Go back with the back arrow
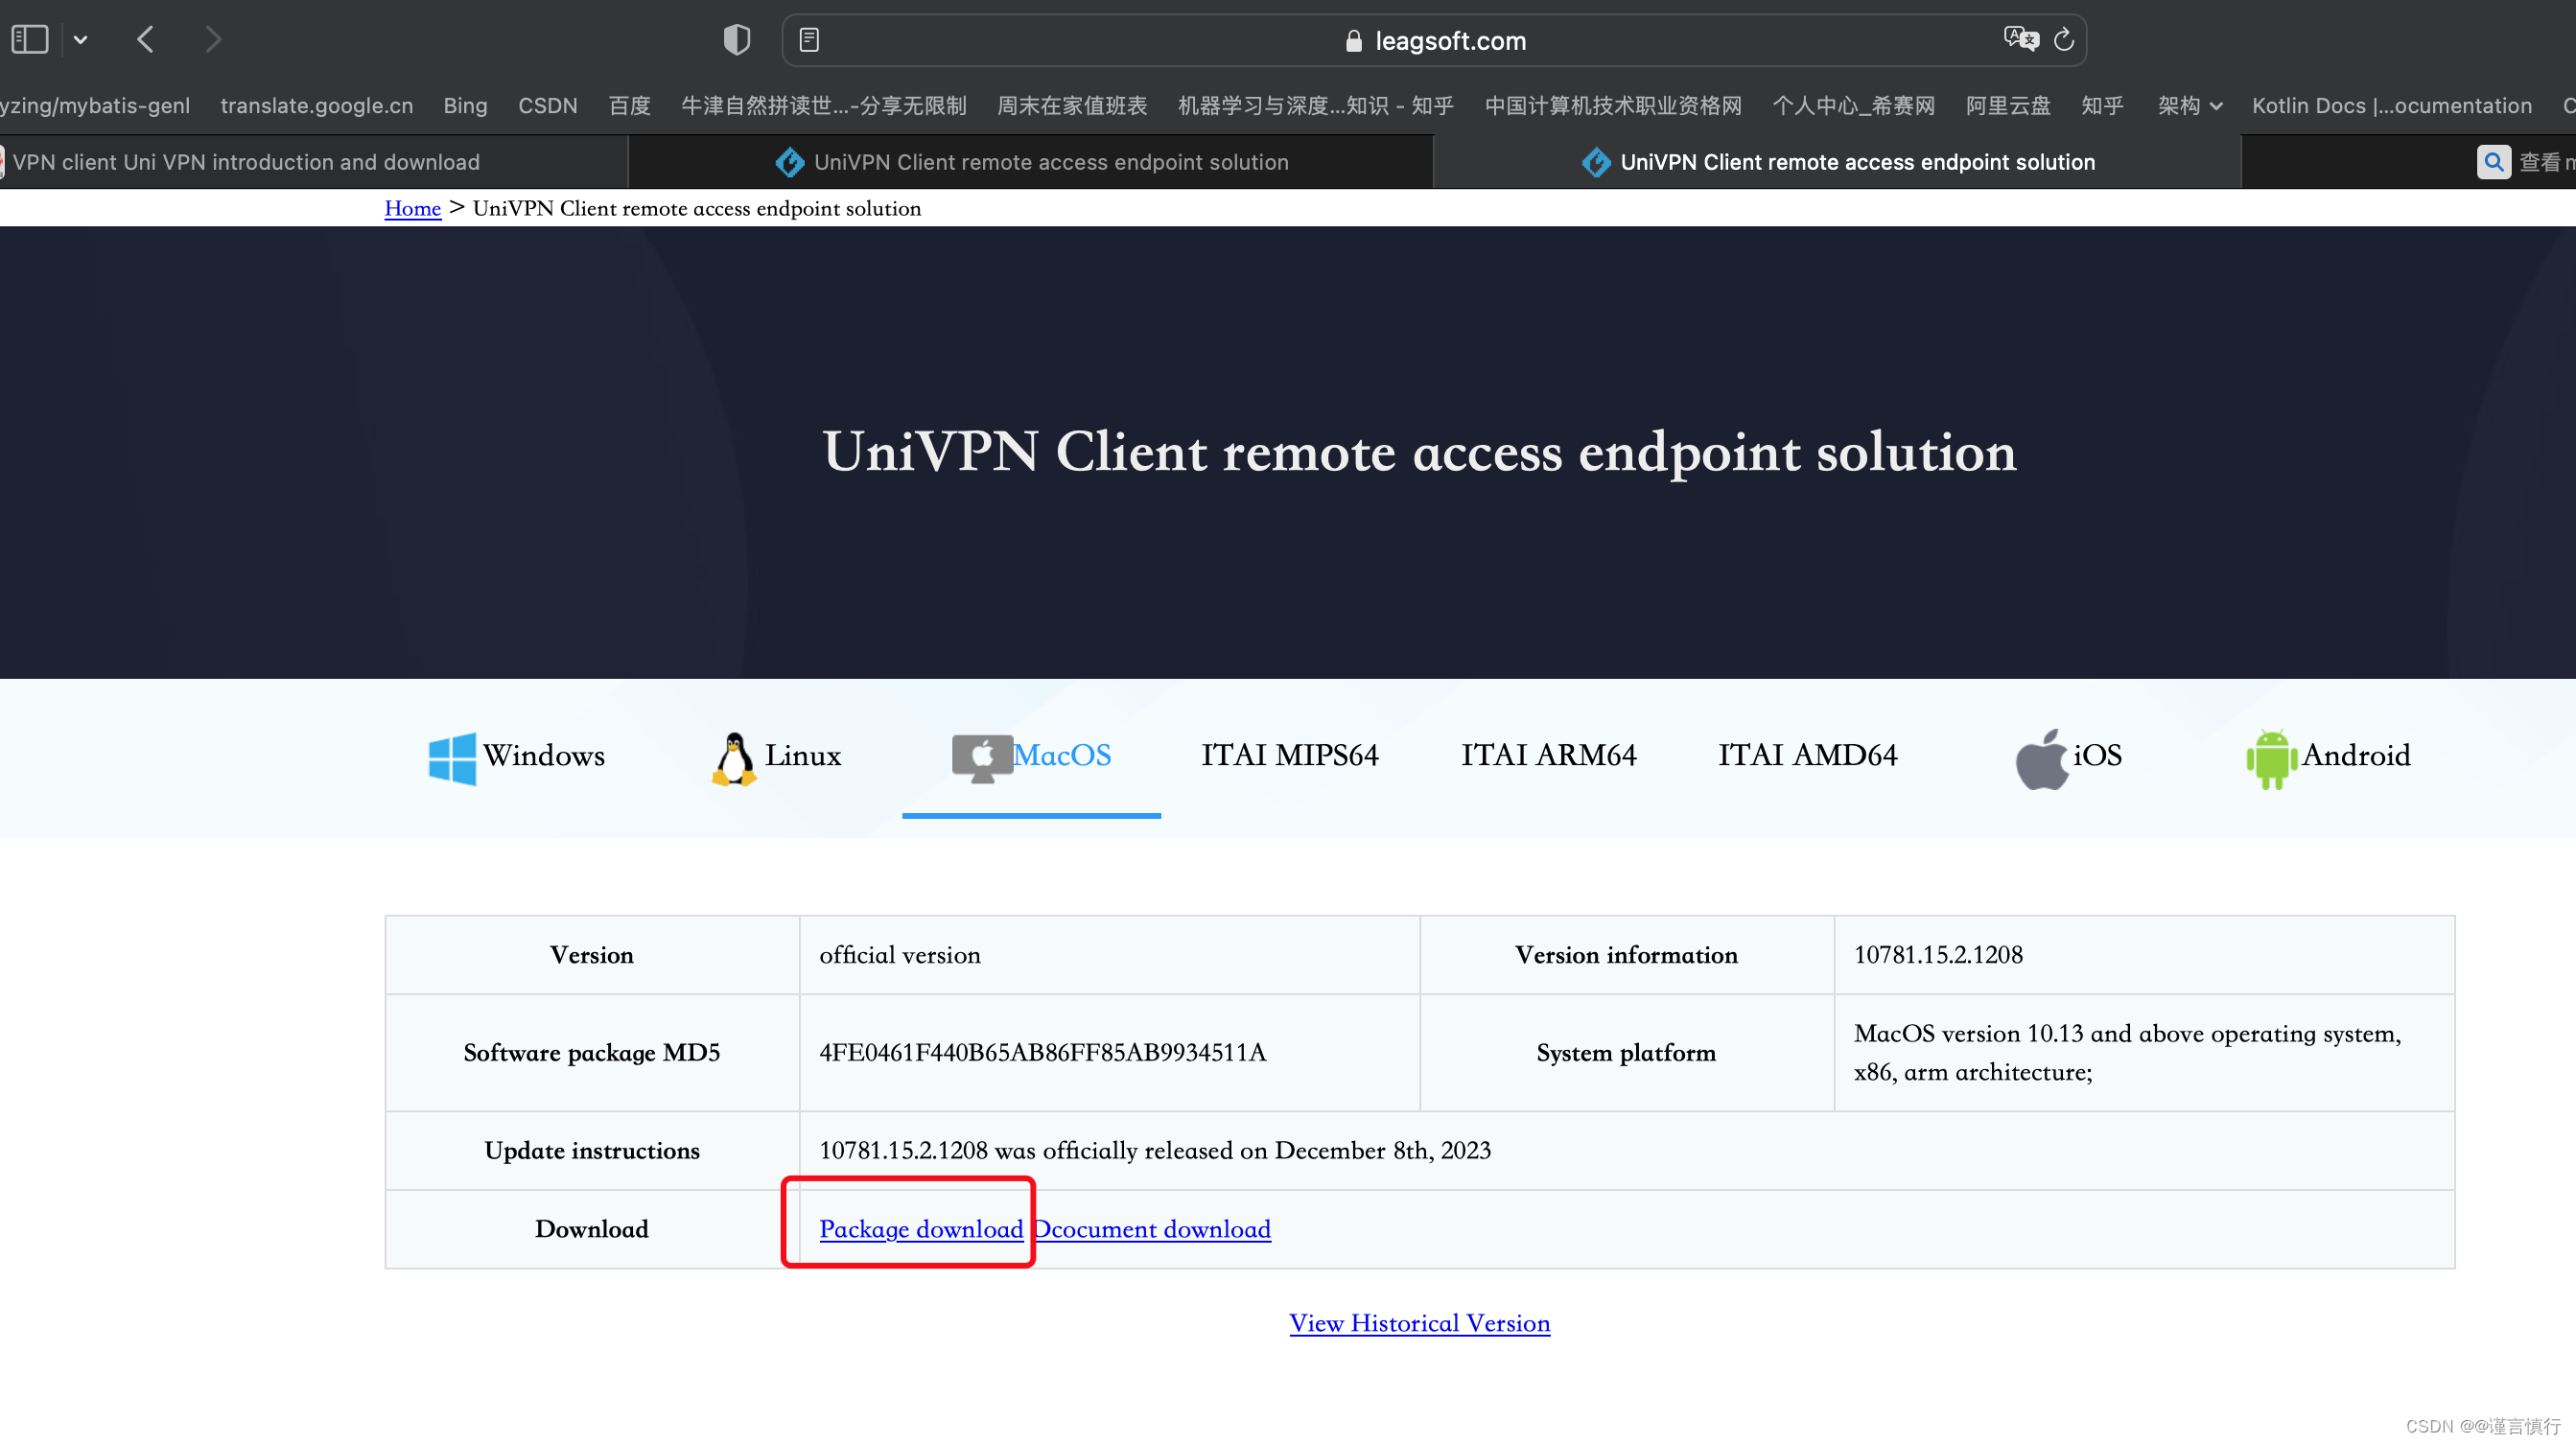Image resolution: width=2576 pixels, height=1444 pixels. click(x=146, y=40)
